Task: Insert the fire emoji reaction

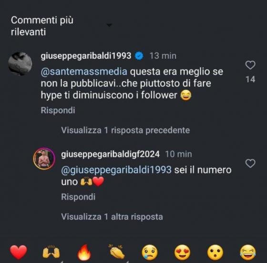Action: coord(84,252)
